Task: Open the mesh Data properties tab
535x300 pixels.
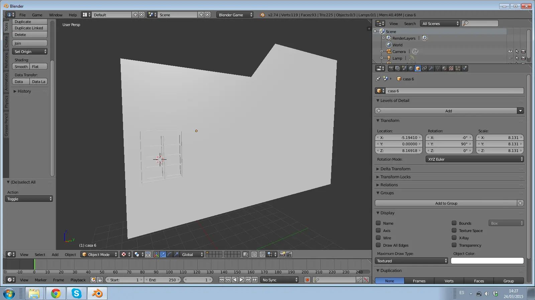Action: click(x=438, y=68)
